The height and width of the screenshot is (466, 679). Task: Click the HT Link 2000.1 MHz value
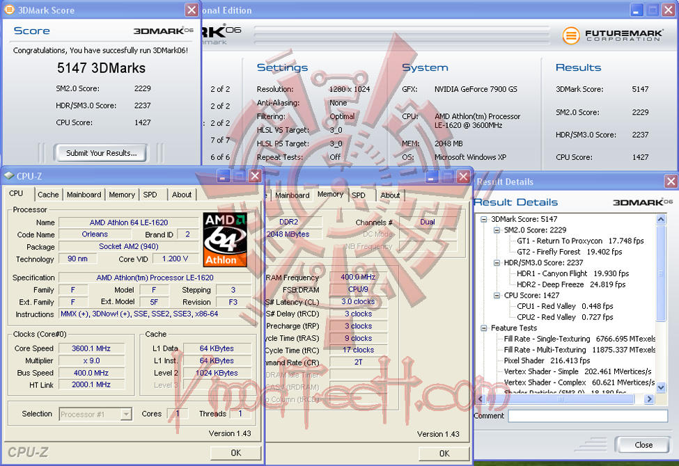pyautogui.click(x=91, y=384)
